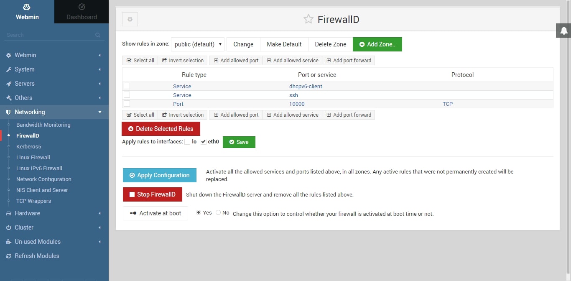Select FirewallD in the Networking menu

28,136
